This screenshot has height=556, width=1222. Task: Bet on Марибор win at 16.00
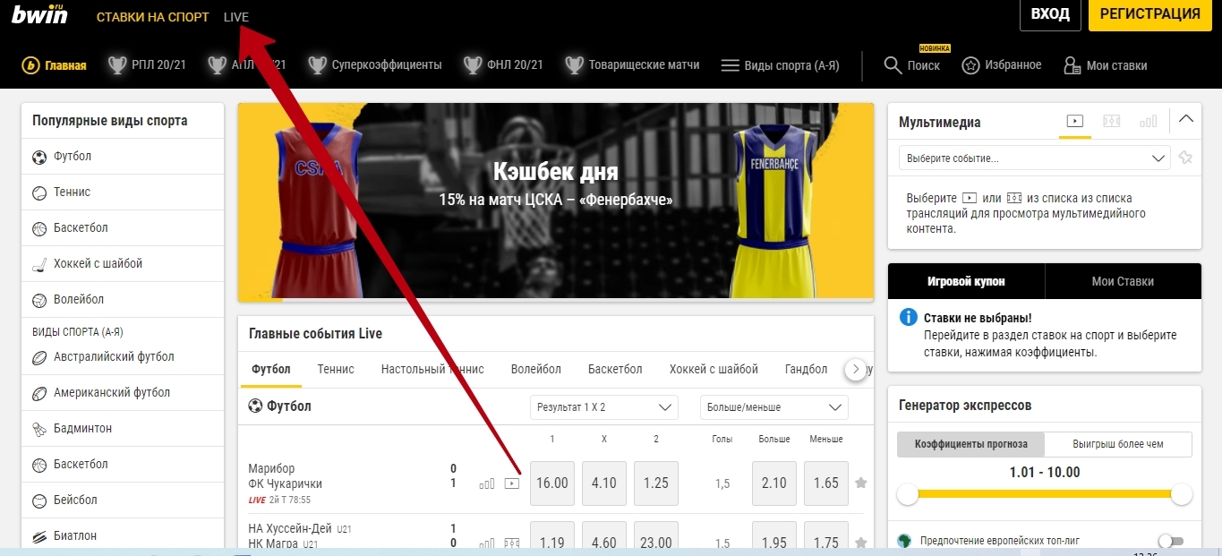[552, 483]
